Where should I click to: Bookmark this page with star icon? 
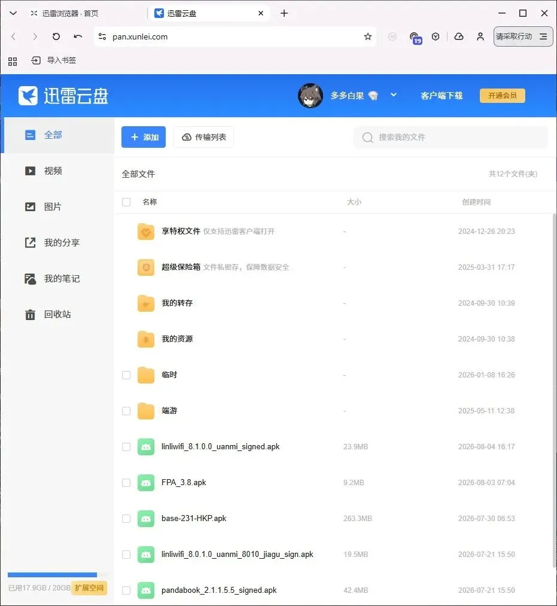(x=367, y=36)
